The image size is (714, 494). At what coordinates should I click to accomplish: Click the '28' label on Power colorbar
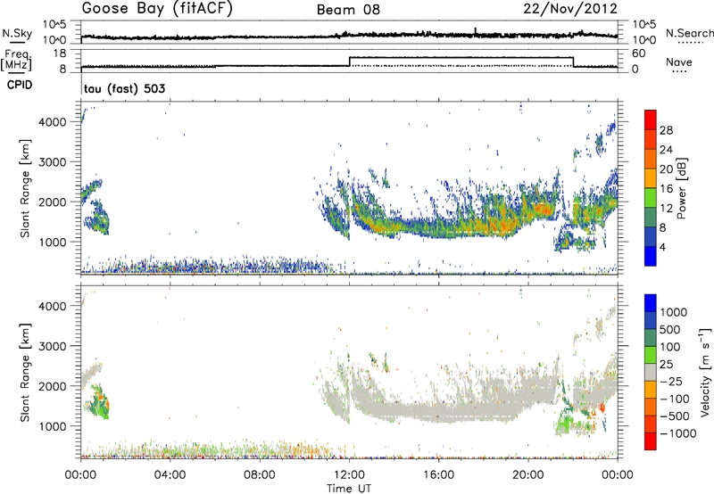click(666, 130)
